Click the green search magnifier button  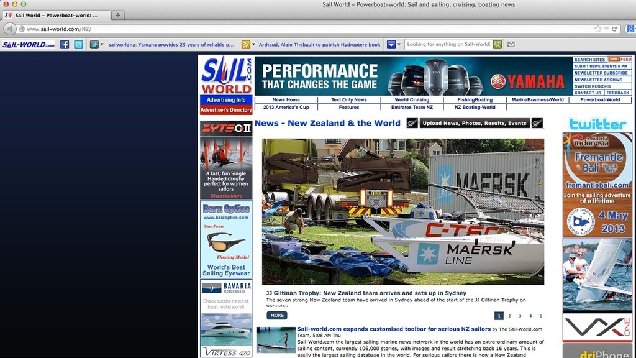coord(497,45)
